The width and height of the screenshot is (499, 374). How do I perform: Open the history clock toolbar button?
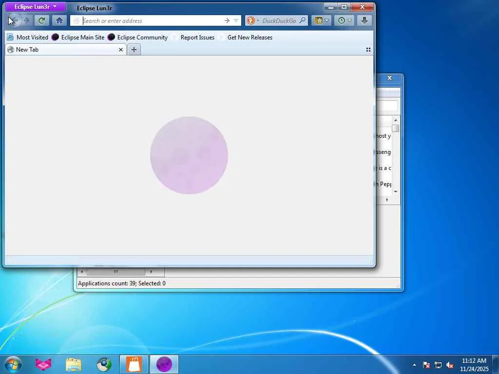pos(342,20)
